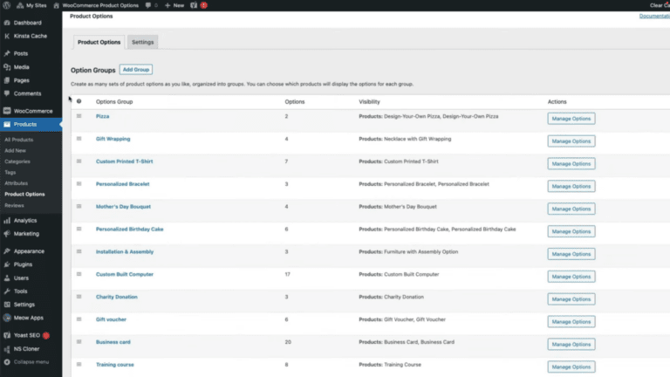This screenshot has width=670, height=377.
Task: Open the My Sites dropdown menu
Action: coord(37,5)
